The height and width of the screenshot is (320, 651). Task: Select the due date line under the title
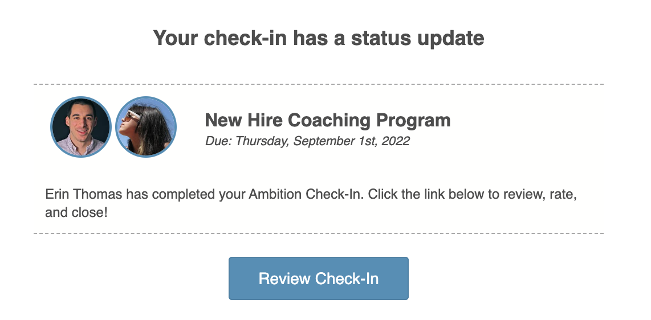click(307, 141)
